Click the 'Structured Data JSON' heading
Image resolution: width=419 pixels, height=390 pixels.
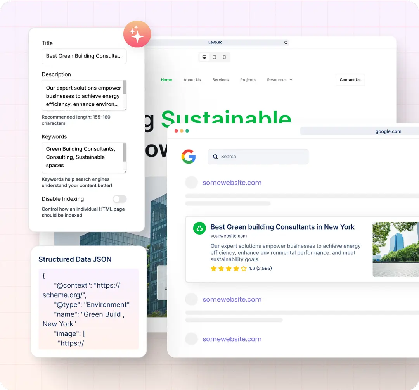[x=75, y=259]
